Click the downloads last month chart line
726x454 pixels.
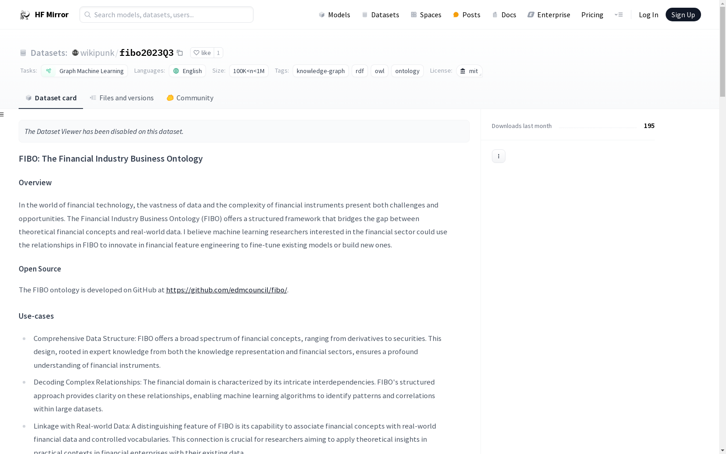tap(598, 127)
